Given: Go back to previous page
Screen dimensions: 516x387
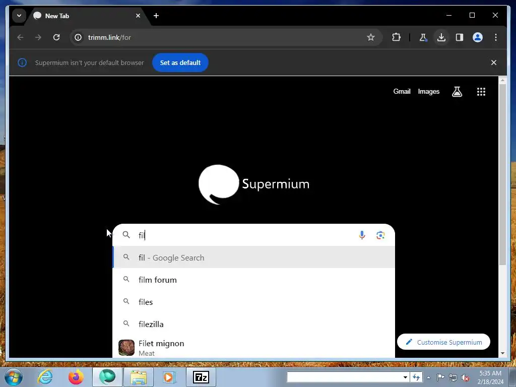Looking at the screenshot, I should 20,37.
